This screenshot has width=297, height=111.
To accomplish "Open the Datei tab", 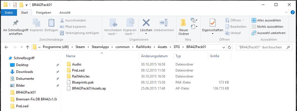I will [9, 13].
